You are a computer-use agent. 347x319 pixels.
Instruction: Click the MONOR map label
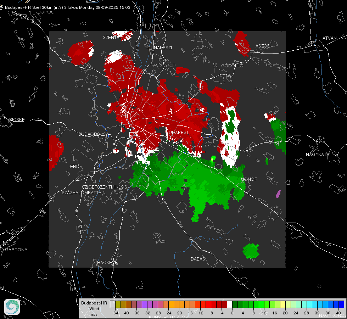(249, 179)
